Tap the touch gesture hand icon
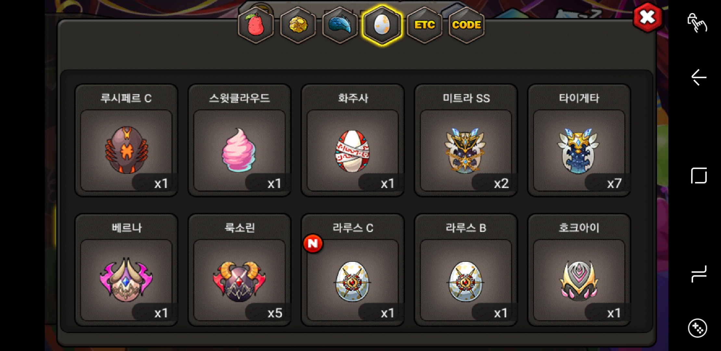Screen dimensions: 721x351 697,22
